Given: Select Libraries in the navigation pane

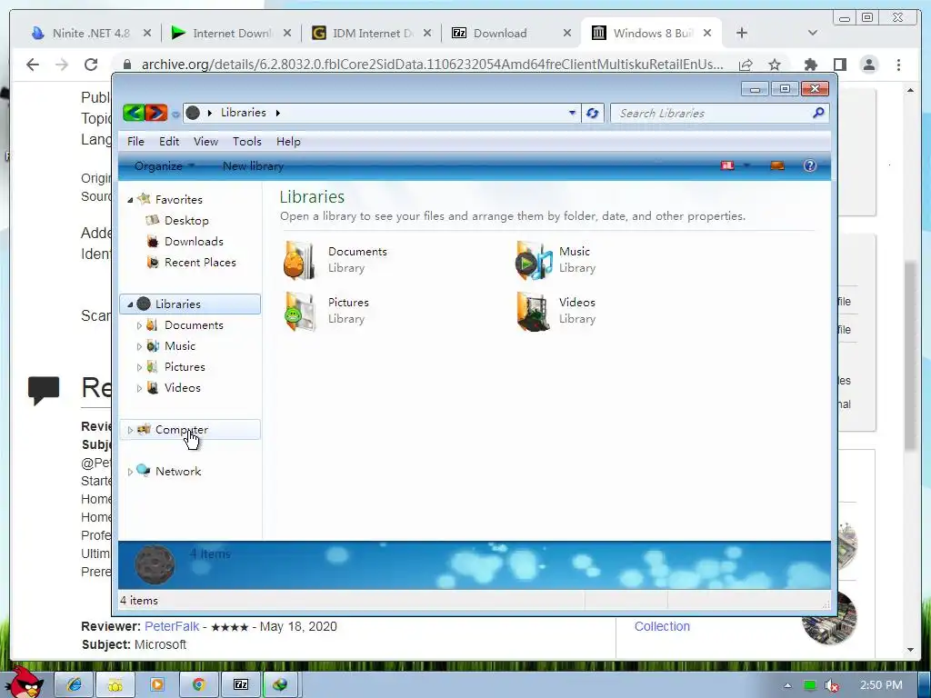Looking at the screenshot, I should click(x=190, y=304).
